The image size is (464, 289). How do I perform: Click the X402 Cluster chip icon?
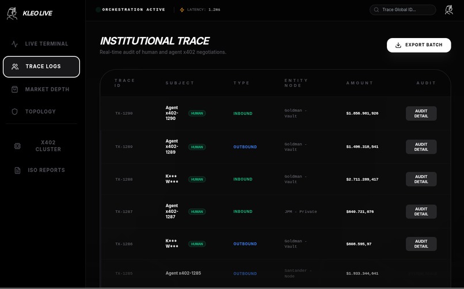pos(17,146)
